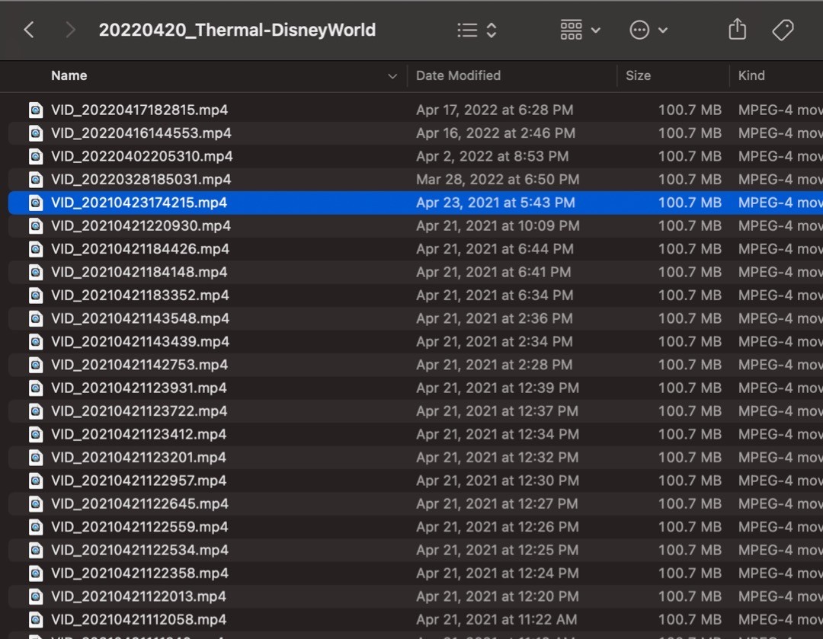The height and width of the screenshot is (639, 823).
Task: Click the file icon for VID_20210421122957.mp4
Action: point(36,481)
